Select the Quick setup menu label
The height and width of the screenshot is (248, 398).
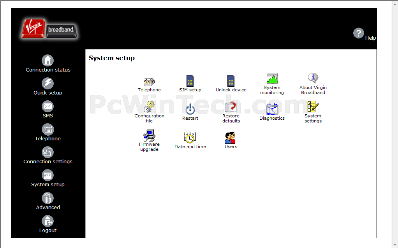48,93
